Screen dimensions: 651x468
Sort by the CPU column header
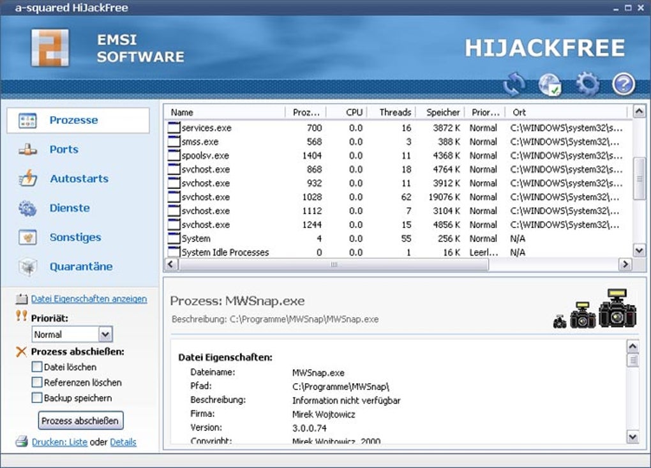pyautogui.click(x=347, y=112)
